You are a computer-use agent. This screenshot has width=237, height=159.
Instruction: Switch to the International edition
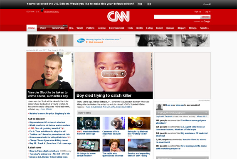[x=52, y=12]
